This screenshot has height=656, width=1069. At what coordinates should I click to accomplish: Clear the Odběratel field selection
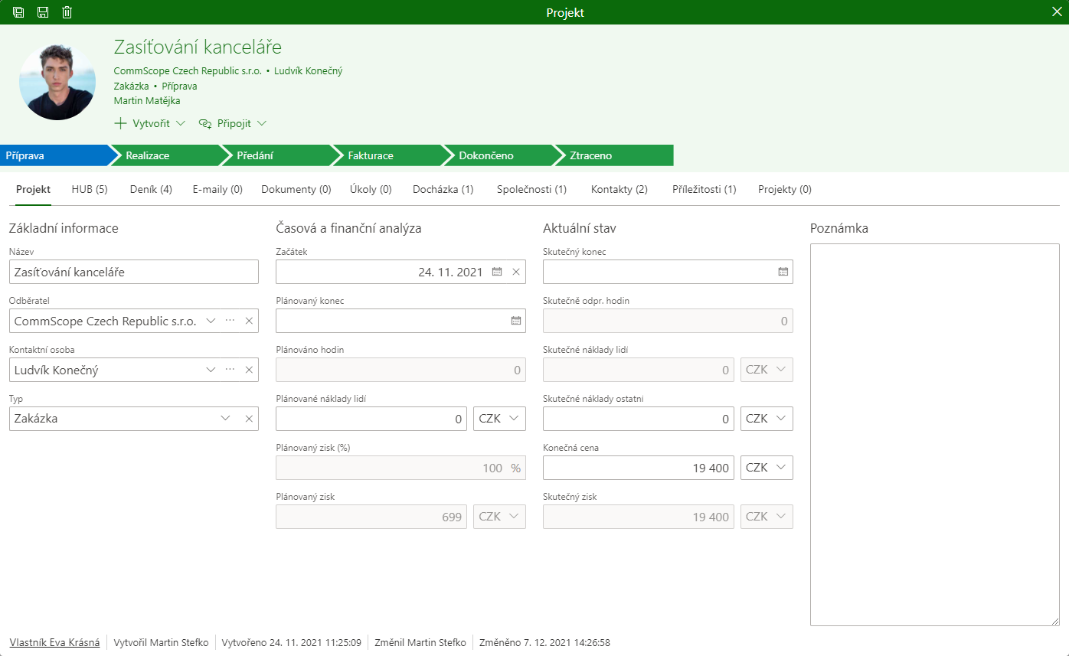click(249, 321)
